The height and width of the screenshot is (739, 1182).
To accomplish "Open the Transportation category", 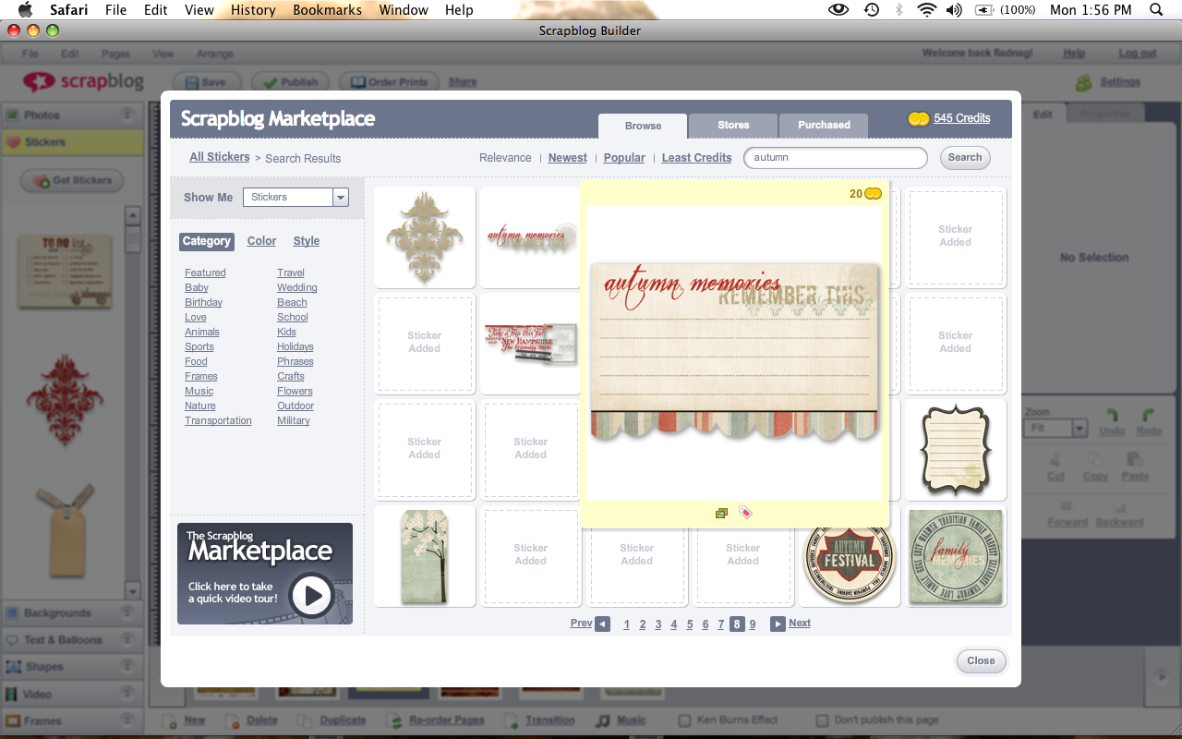I will click(218, 420).
